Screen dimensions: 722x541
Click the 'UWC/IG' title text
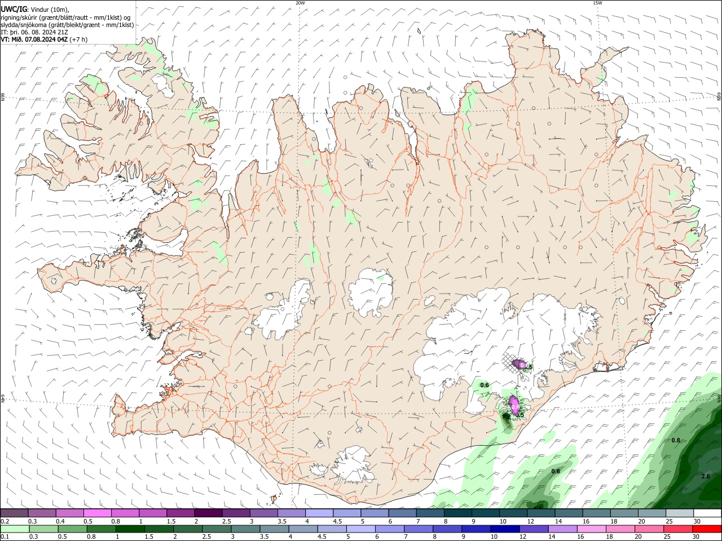point(14,10)
